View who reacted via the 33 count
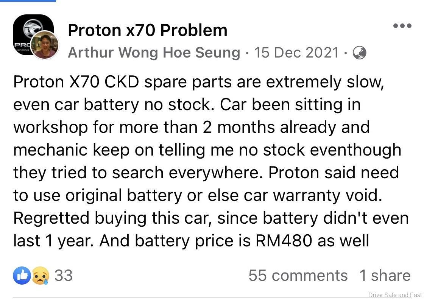The height and width of the screenshot is (299, 424). [63, 276]
